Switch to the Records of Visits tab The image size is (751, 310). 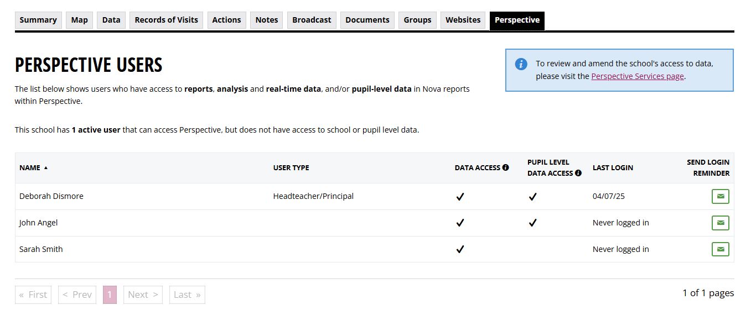click(166, 20)
